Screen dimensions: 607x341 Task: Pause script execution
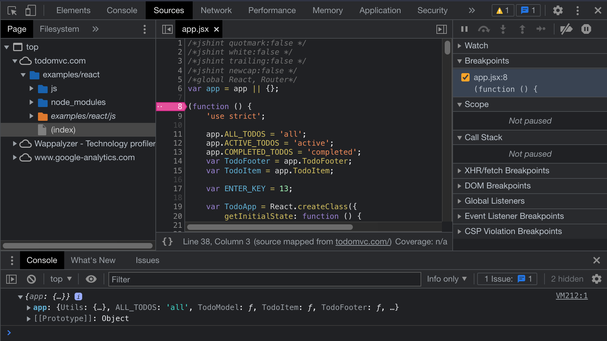coord(464,29)
